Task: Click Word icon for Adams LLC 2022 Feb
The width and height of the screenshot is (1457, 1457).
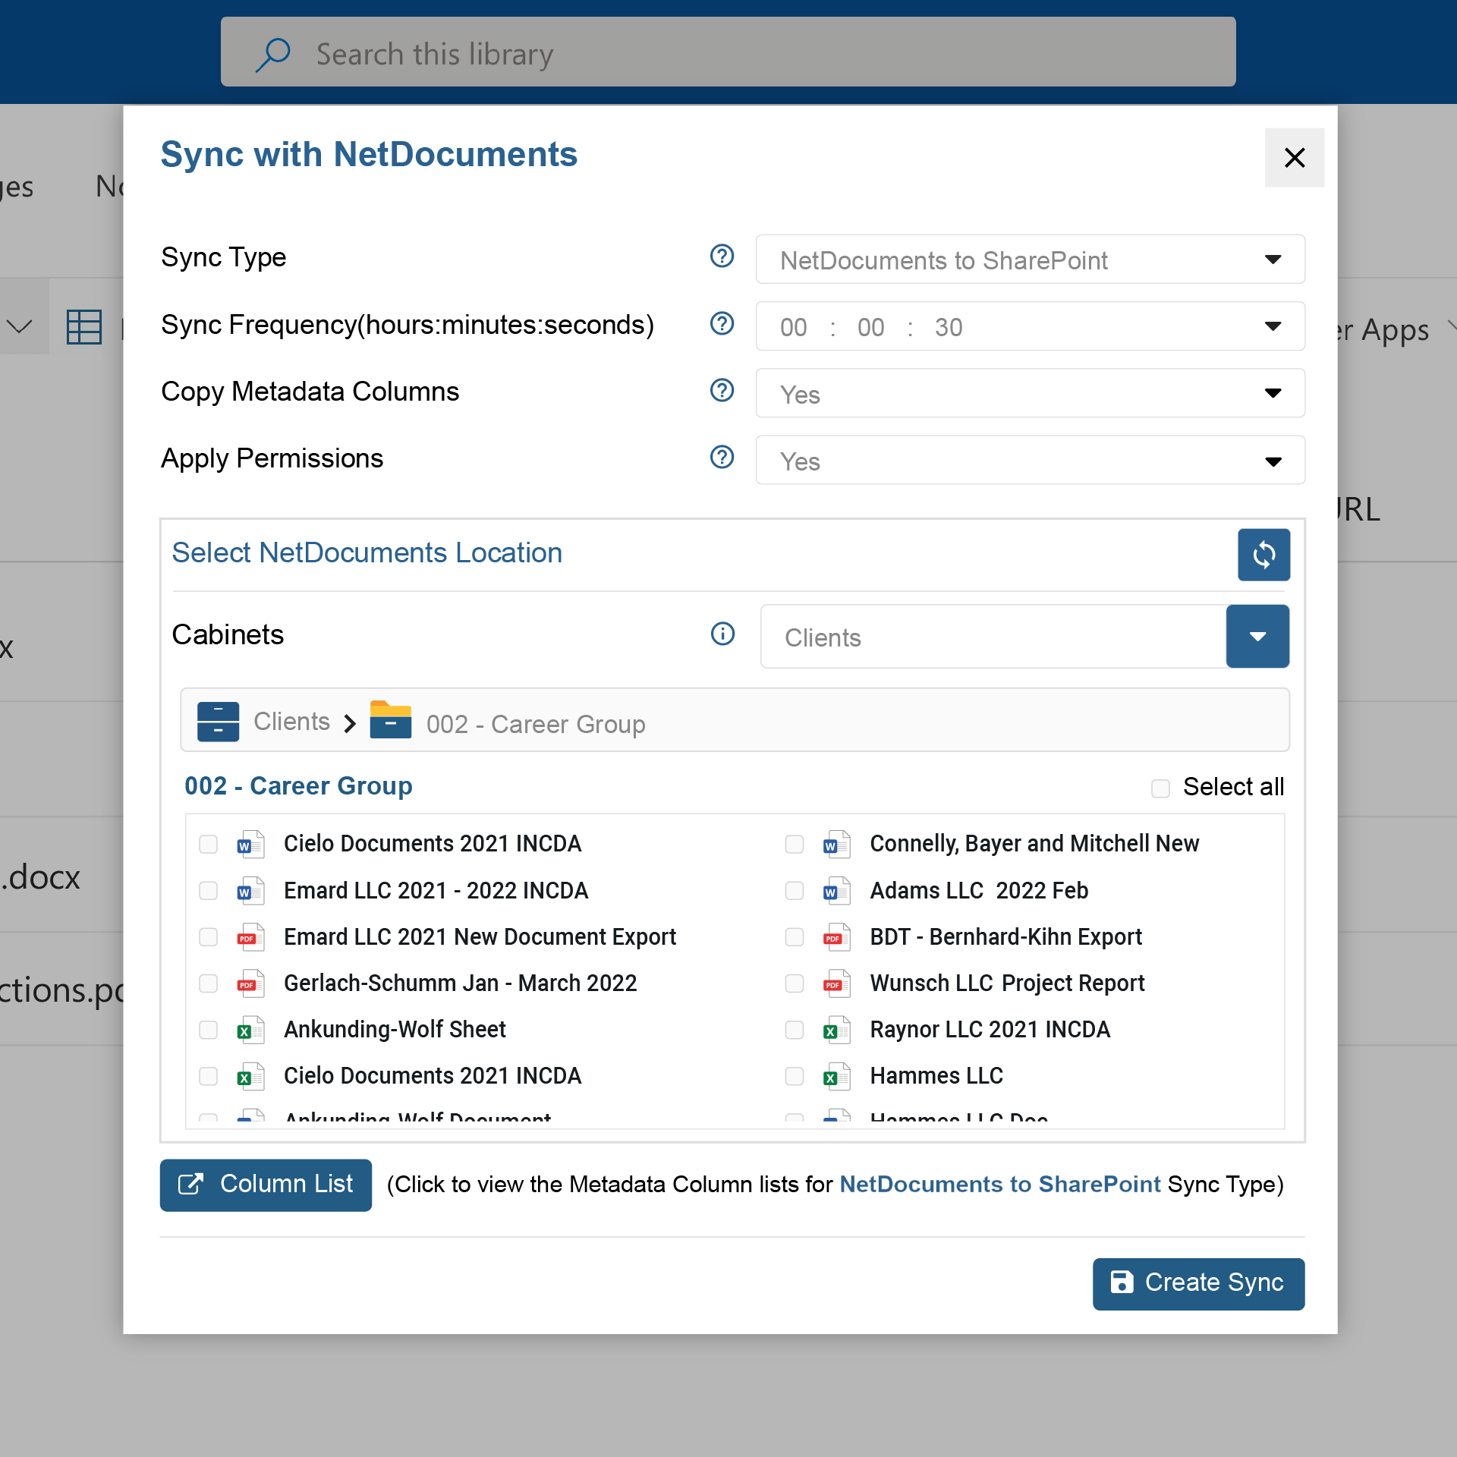Action: pyautogui.click(x=836, y=890)
